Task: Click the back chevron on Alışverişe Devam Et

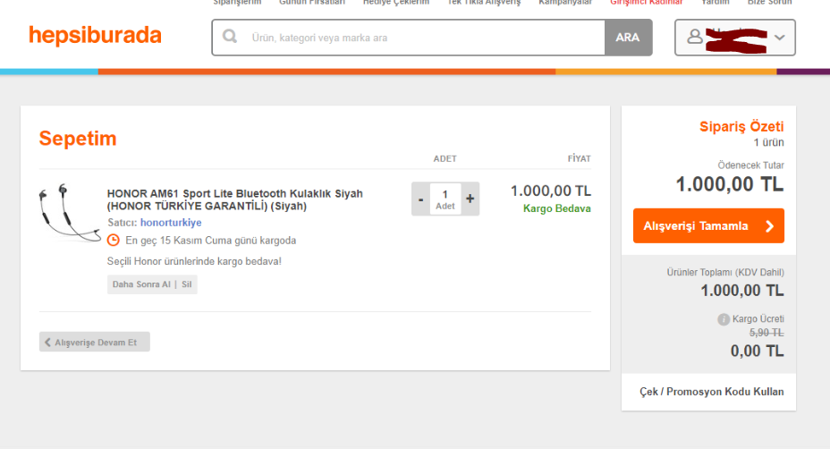Action: point(47,342)
